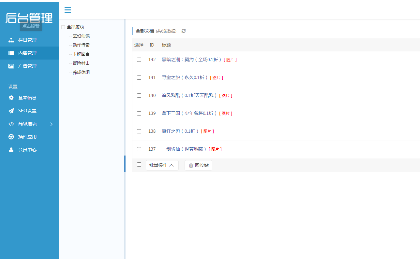Click the 内容管理 list icon
The image size is (420, 259).
click(x=11, y=53)
